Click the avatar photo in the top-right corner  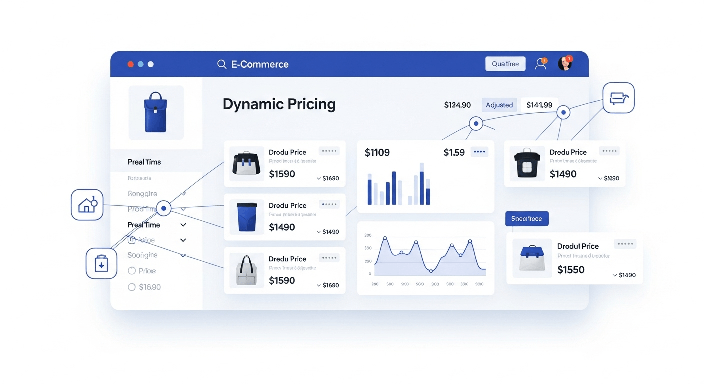click(x=565, y=64)
